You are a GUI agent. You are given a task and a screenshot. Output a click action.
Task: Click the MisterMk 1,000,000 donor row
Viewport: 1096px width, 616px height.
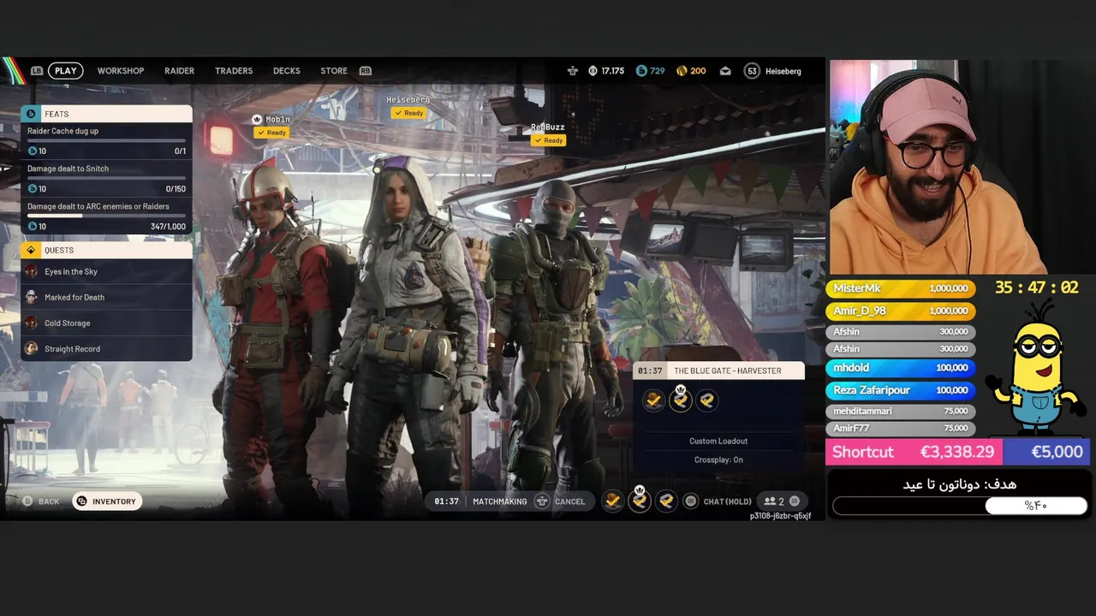tap(900, 289)
